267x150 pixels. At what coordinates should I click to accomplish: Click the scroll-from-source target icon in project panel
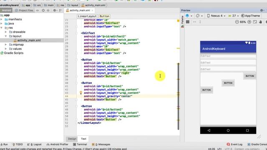43,10
